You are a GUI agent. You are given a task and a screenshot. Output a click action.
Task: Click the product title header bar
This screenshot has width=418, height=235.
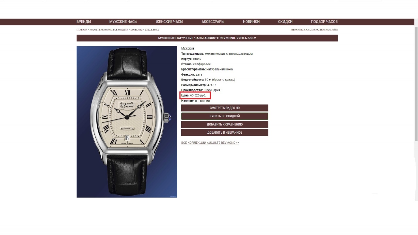[x=207, y=38]
